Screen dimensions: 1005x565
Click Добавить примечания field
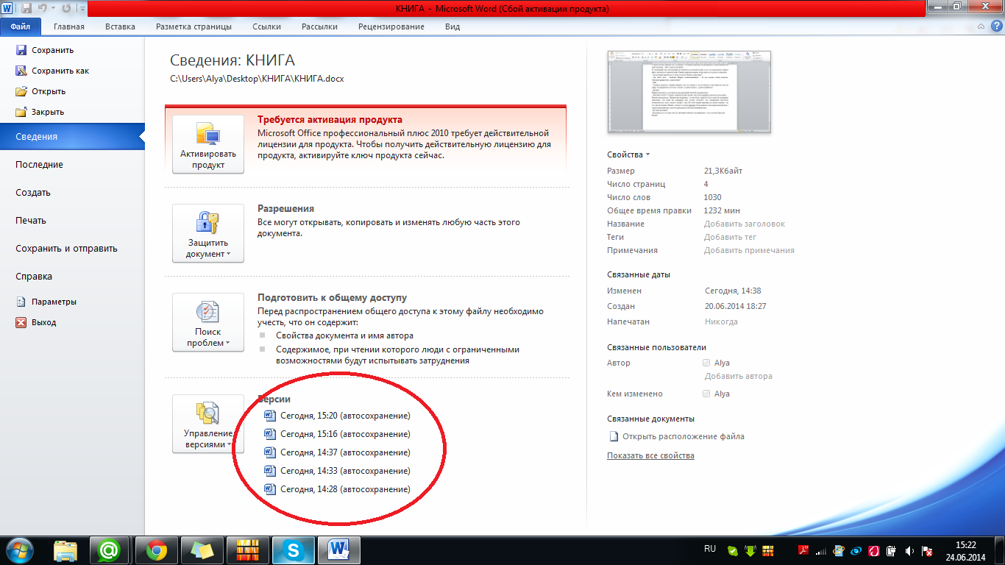coord(749,250)
